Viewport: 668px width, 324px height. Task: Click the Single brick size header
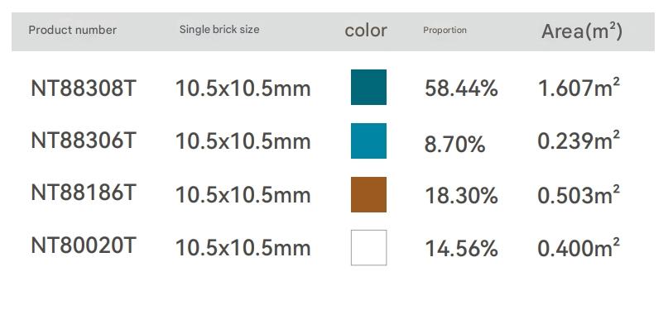tap(219, 30)
